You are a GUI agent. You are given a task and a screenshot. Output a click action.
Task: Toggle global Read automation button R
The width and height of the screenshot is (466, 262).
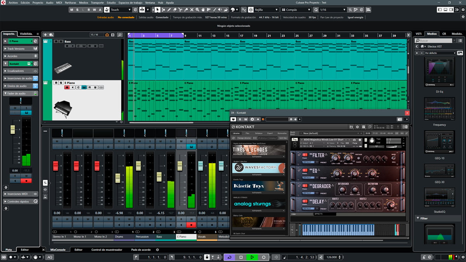[89, 10]
